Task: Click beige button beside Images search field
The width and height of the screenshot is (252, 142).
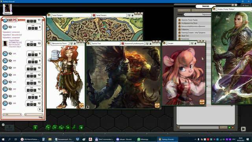Action: click(x=223, y=127)
